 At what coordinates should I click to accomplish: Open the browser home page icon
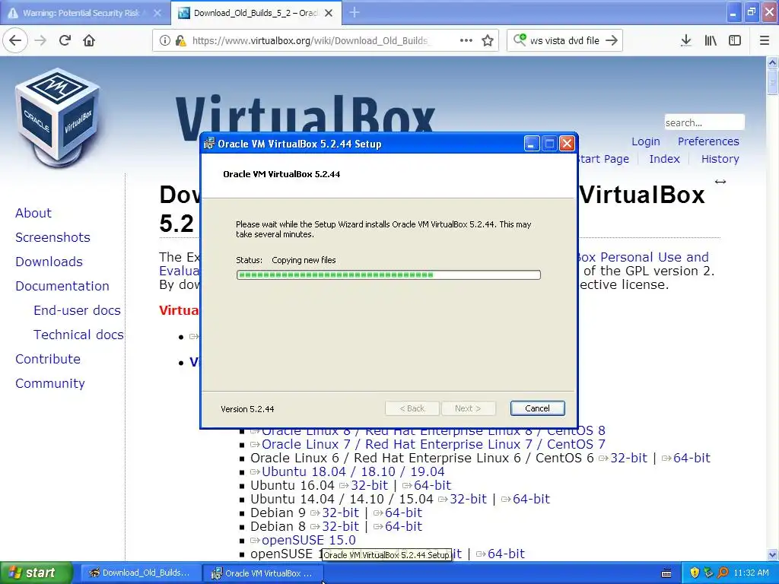point(89,40)
